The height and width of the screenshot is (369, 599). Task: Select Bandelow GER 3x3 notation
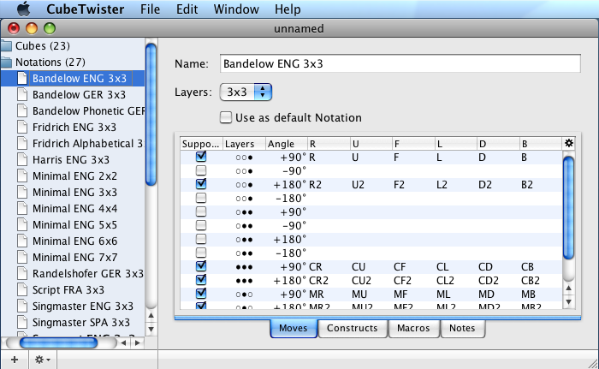tap(79, 94)
